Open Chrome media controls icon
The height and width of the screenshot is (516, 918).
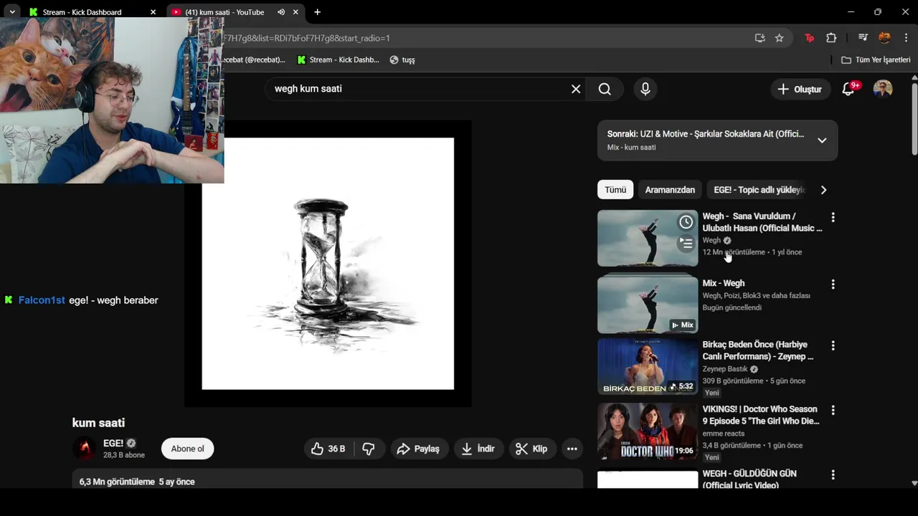[863, 38]
